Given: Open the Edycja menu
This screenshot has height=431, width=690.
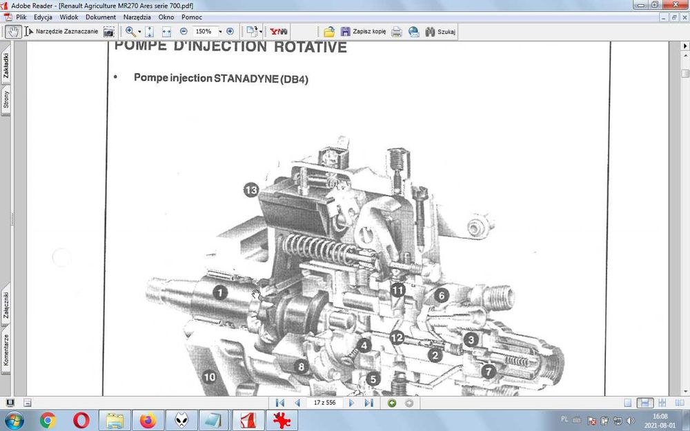Looking at the screenshot, I should point(43,17).
